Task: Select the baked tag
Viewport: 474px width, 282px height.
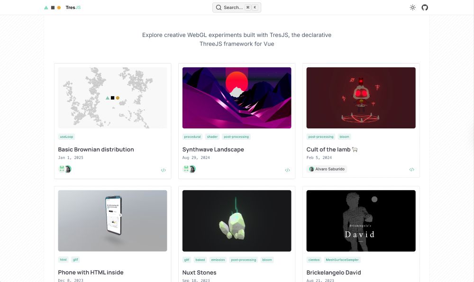Action: [x=200, y=260]
